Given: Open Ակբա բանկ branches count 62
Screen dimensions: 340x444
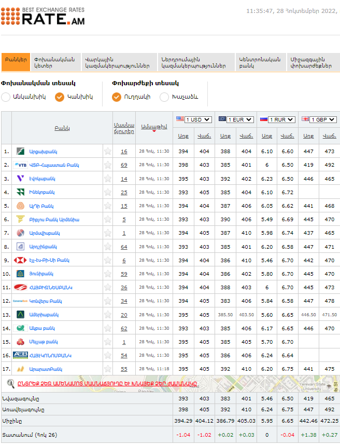Looking at the screenshot, I should 124,329.
